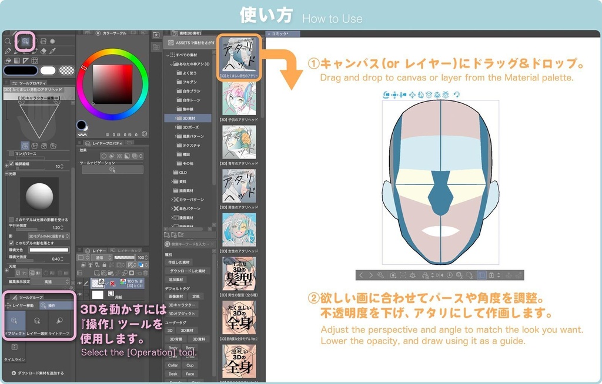Click the camera rotate icon above the head model
Viewport: 602px width, 384px height.
[x=386, y=95]
